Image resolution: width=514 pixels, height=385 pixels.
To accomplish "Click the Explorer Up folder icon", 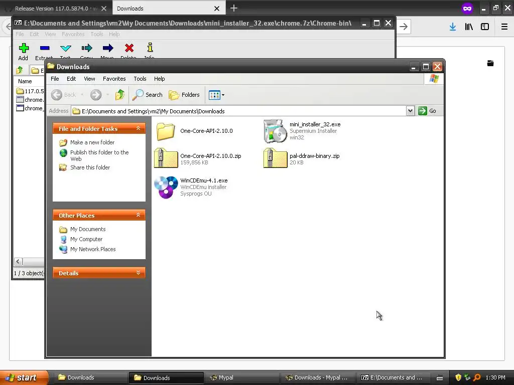I will click(120, 95).
